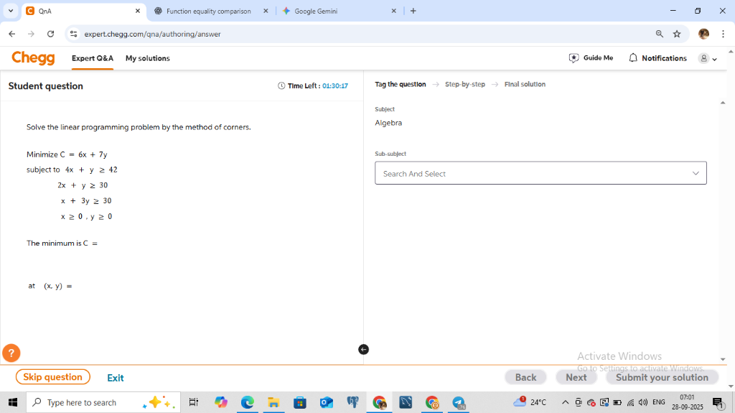This screenshot has height=413, width=735.
Task: Open the Chrome profile avatar
Action: (703, 34)
